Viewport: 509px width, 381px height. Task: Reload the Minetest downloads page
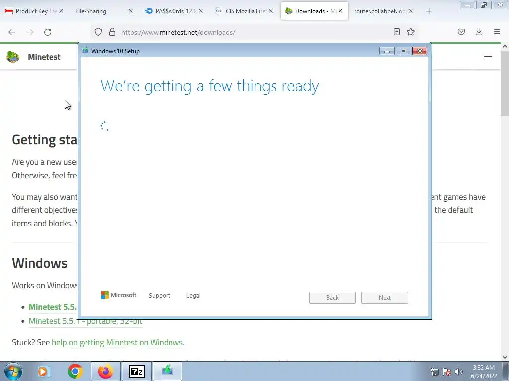coord(48,32)
